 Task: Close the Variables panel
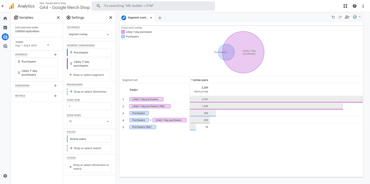(58, 17)
